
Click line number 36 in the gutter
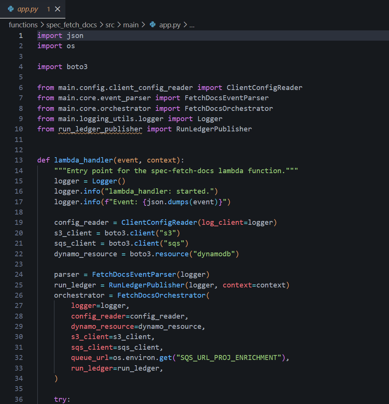click(19, 399)
